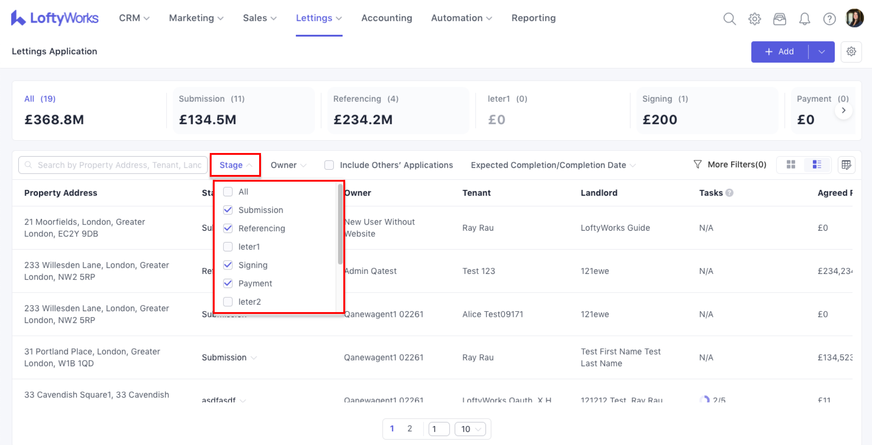Viewport: 872px width, 445px height.
Task: Click the page settings gear beside Add
Action: coord(851,52)
